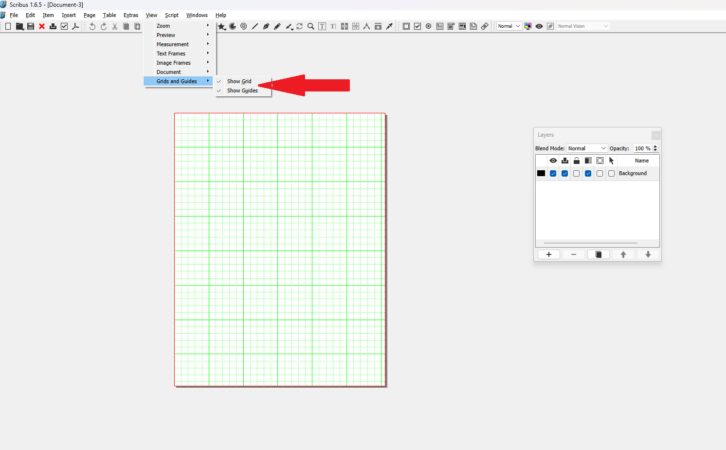The width and height of the screenshot is (726, 450).
Task: Click the Save floppy disk icon
Action: click(x=31, y=26)
